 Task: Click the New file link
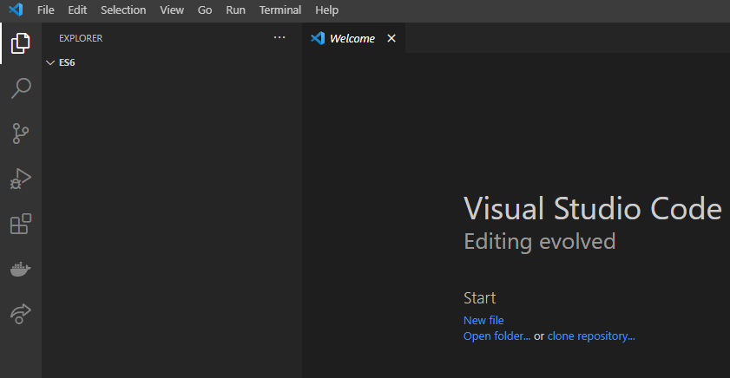tap(483, 321)
